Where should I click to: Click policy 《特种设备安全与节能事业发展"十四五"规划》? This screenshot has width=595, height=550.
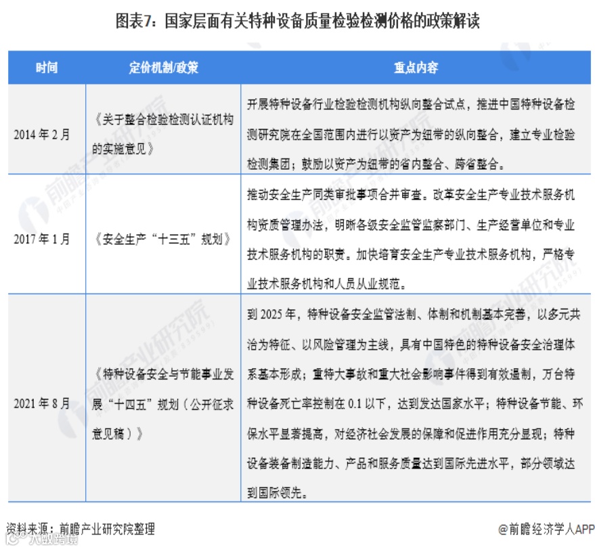[x=162, y=404]
